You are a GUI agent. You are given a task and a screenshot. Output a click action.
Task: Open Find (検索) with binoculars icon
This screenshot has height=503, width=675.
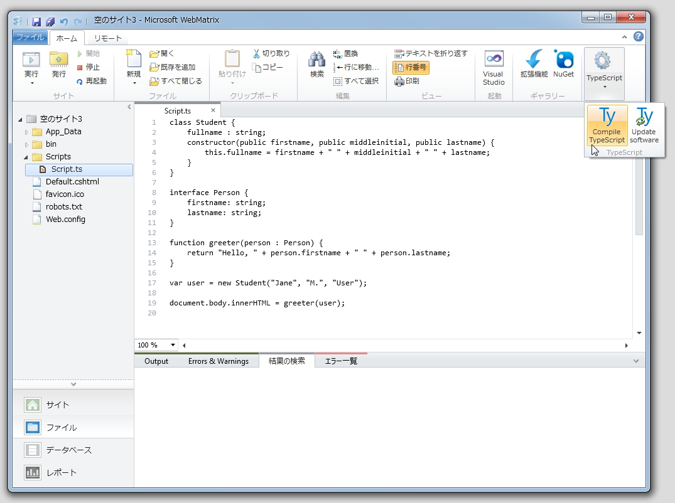pyautogui.click(x=317, y=60)
